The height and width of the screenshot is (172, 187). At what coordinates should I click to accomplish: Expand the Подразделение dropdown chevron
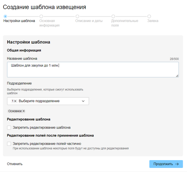point(83,101)
